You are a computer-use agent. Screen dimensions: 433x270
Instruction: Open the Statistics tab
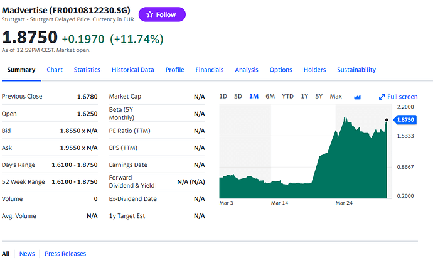87,70
